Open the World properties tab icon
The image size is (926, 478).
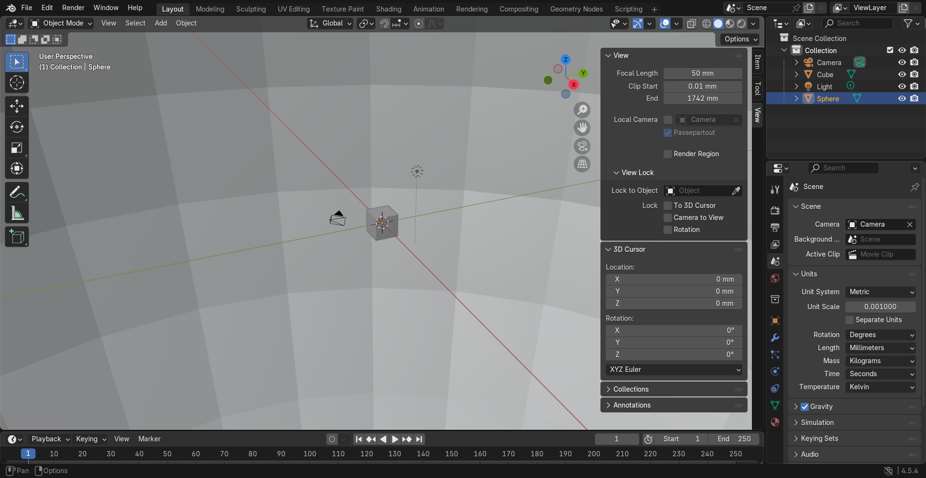tap(775, 278)
